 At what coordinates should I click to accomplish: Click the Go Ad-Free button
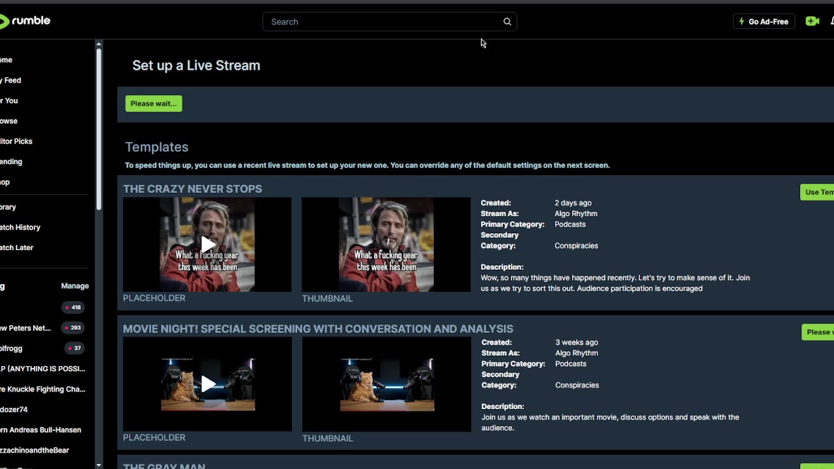click(x=764, y=21)
